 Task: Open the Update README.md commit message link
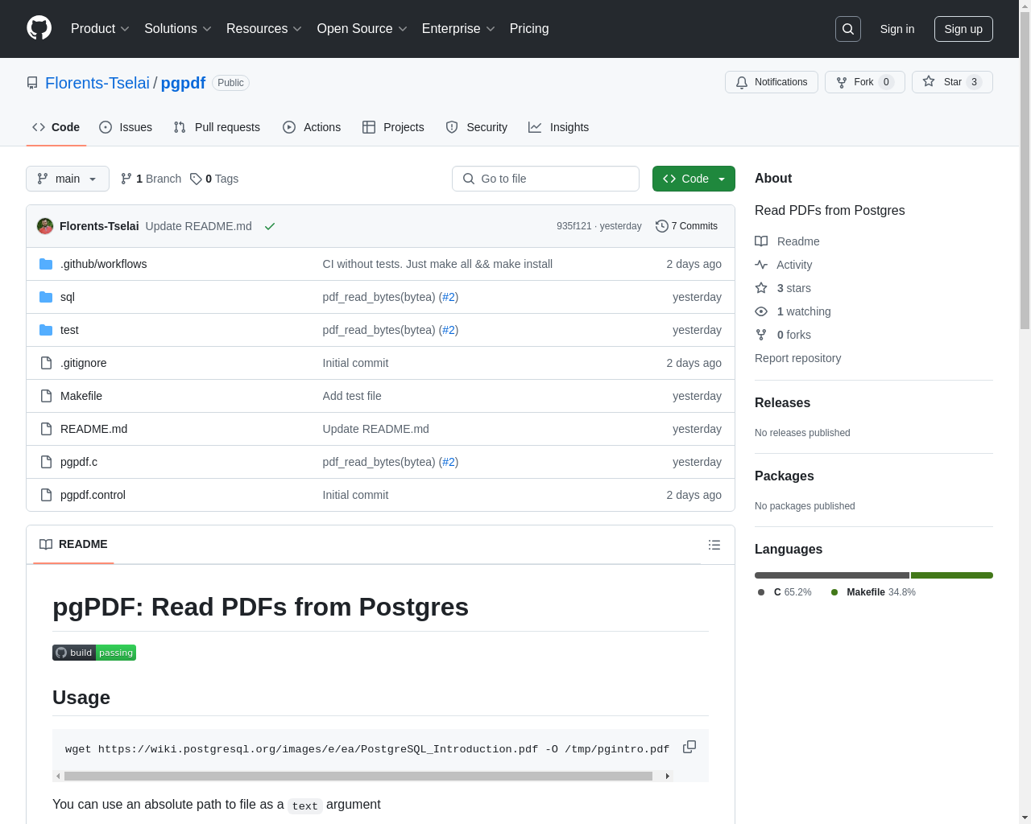tap(198, 226)
